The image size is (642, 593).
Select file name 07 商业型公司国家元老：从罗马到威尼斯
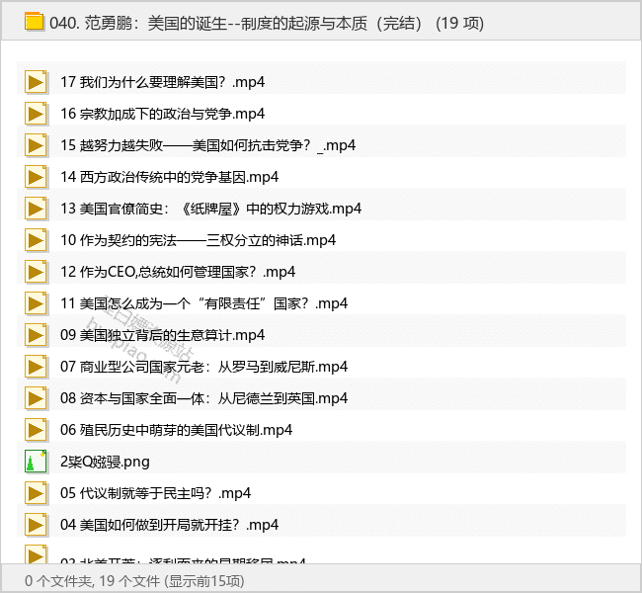(203, 367)
